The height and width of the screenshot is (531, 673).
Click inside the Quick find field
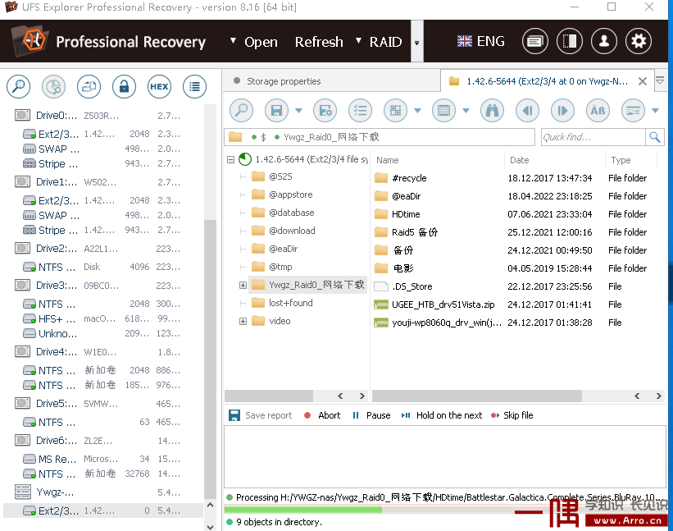tap(592, 137)
